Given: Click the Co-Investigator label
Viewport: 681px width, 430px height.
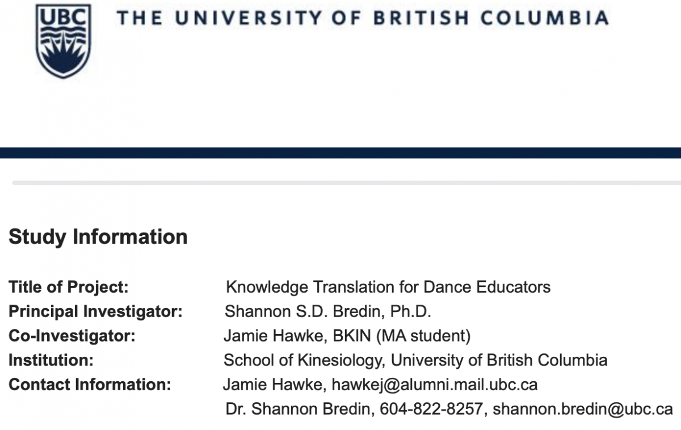Looking at the screenshot, I should [72, 336].
